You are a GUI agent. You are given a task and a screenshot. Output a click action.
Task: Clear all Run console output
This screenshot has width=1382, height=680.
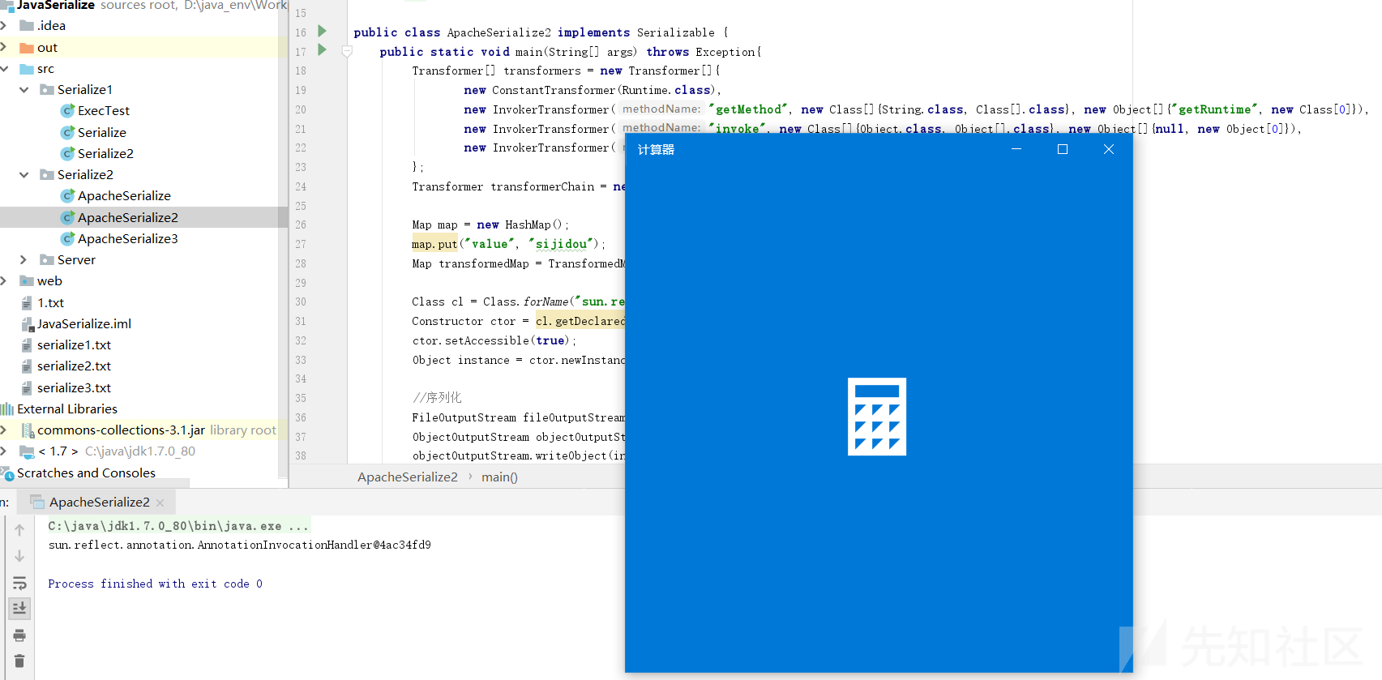(19, 661)
